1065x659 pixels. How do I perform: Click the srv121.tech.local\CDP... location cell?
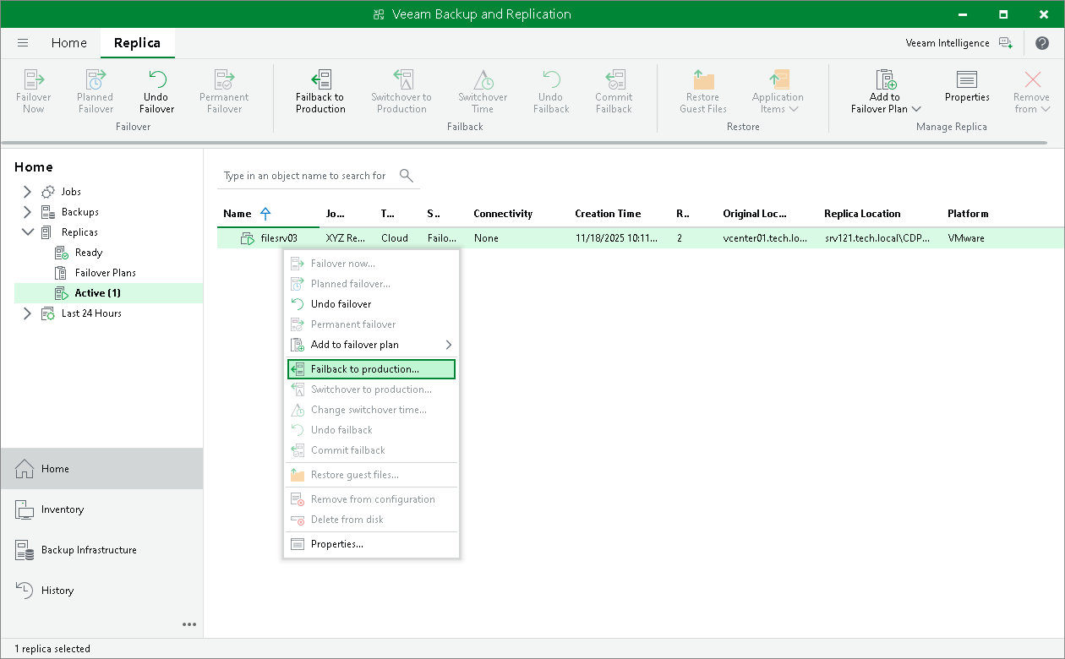pos(876,238)
